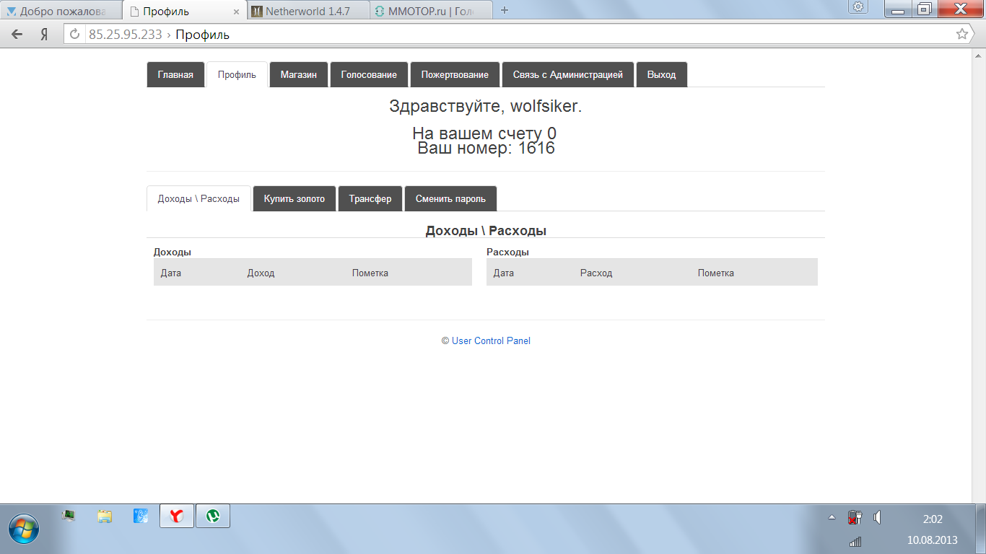Open the Пожертвование navigation tab
The image size is (986, 554).
coord(455,74)
